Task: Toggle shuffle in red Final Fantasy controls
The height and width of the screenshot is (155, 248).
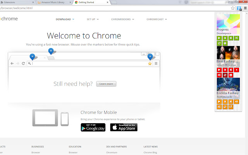Action: pos(219,75)
